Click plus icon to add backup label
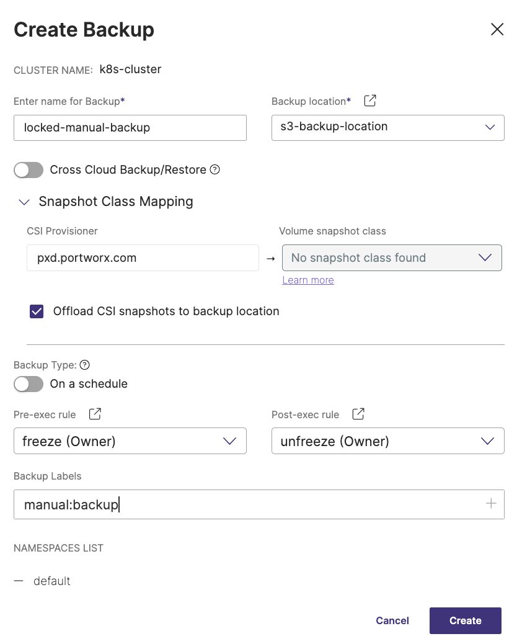The width and height of the screenshot is (517, 644). point(491,504)
